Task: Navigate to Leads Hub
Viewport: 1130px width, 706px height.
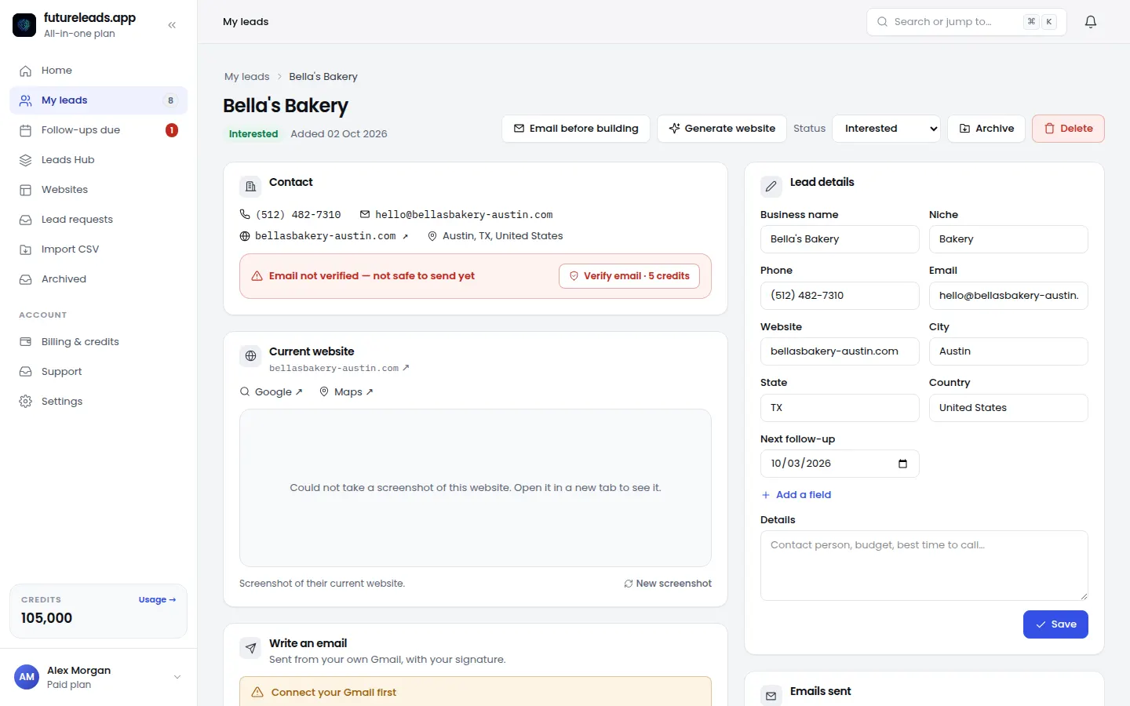Action: [x=98, y=160]
